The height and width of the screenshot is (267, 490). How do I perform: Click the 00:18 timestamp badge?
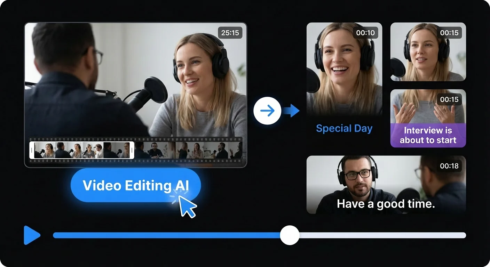tap(449, 166)
